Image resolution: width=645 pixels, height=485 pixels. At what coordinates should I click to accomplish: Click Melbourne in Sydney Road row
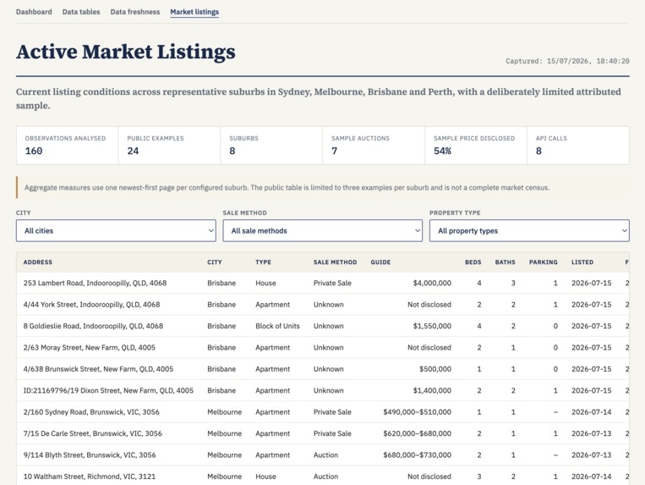[x=225, y=412]
